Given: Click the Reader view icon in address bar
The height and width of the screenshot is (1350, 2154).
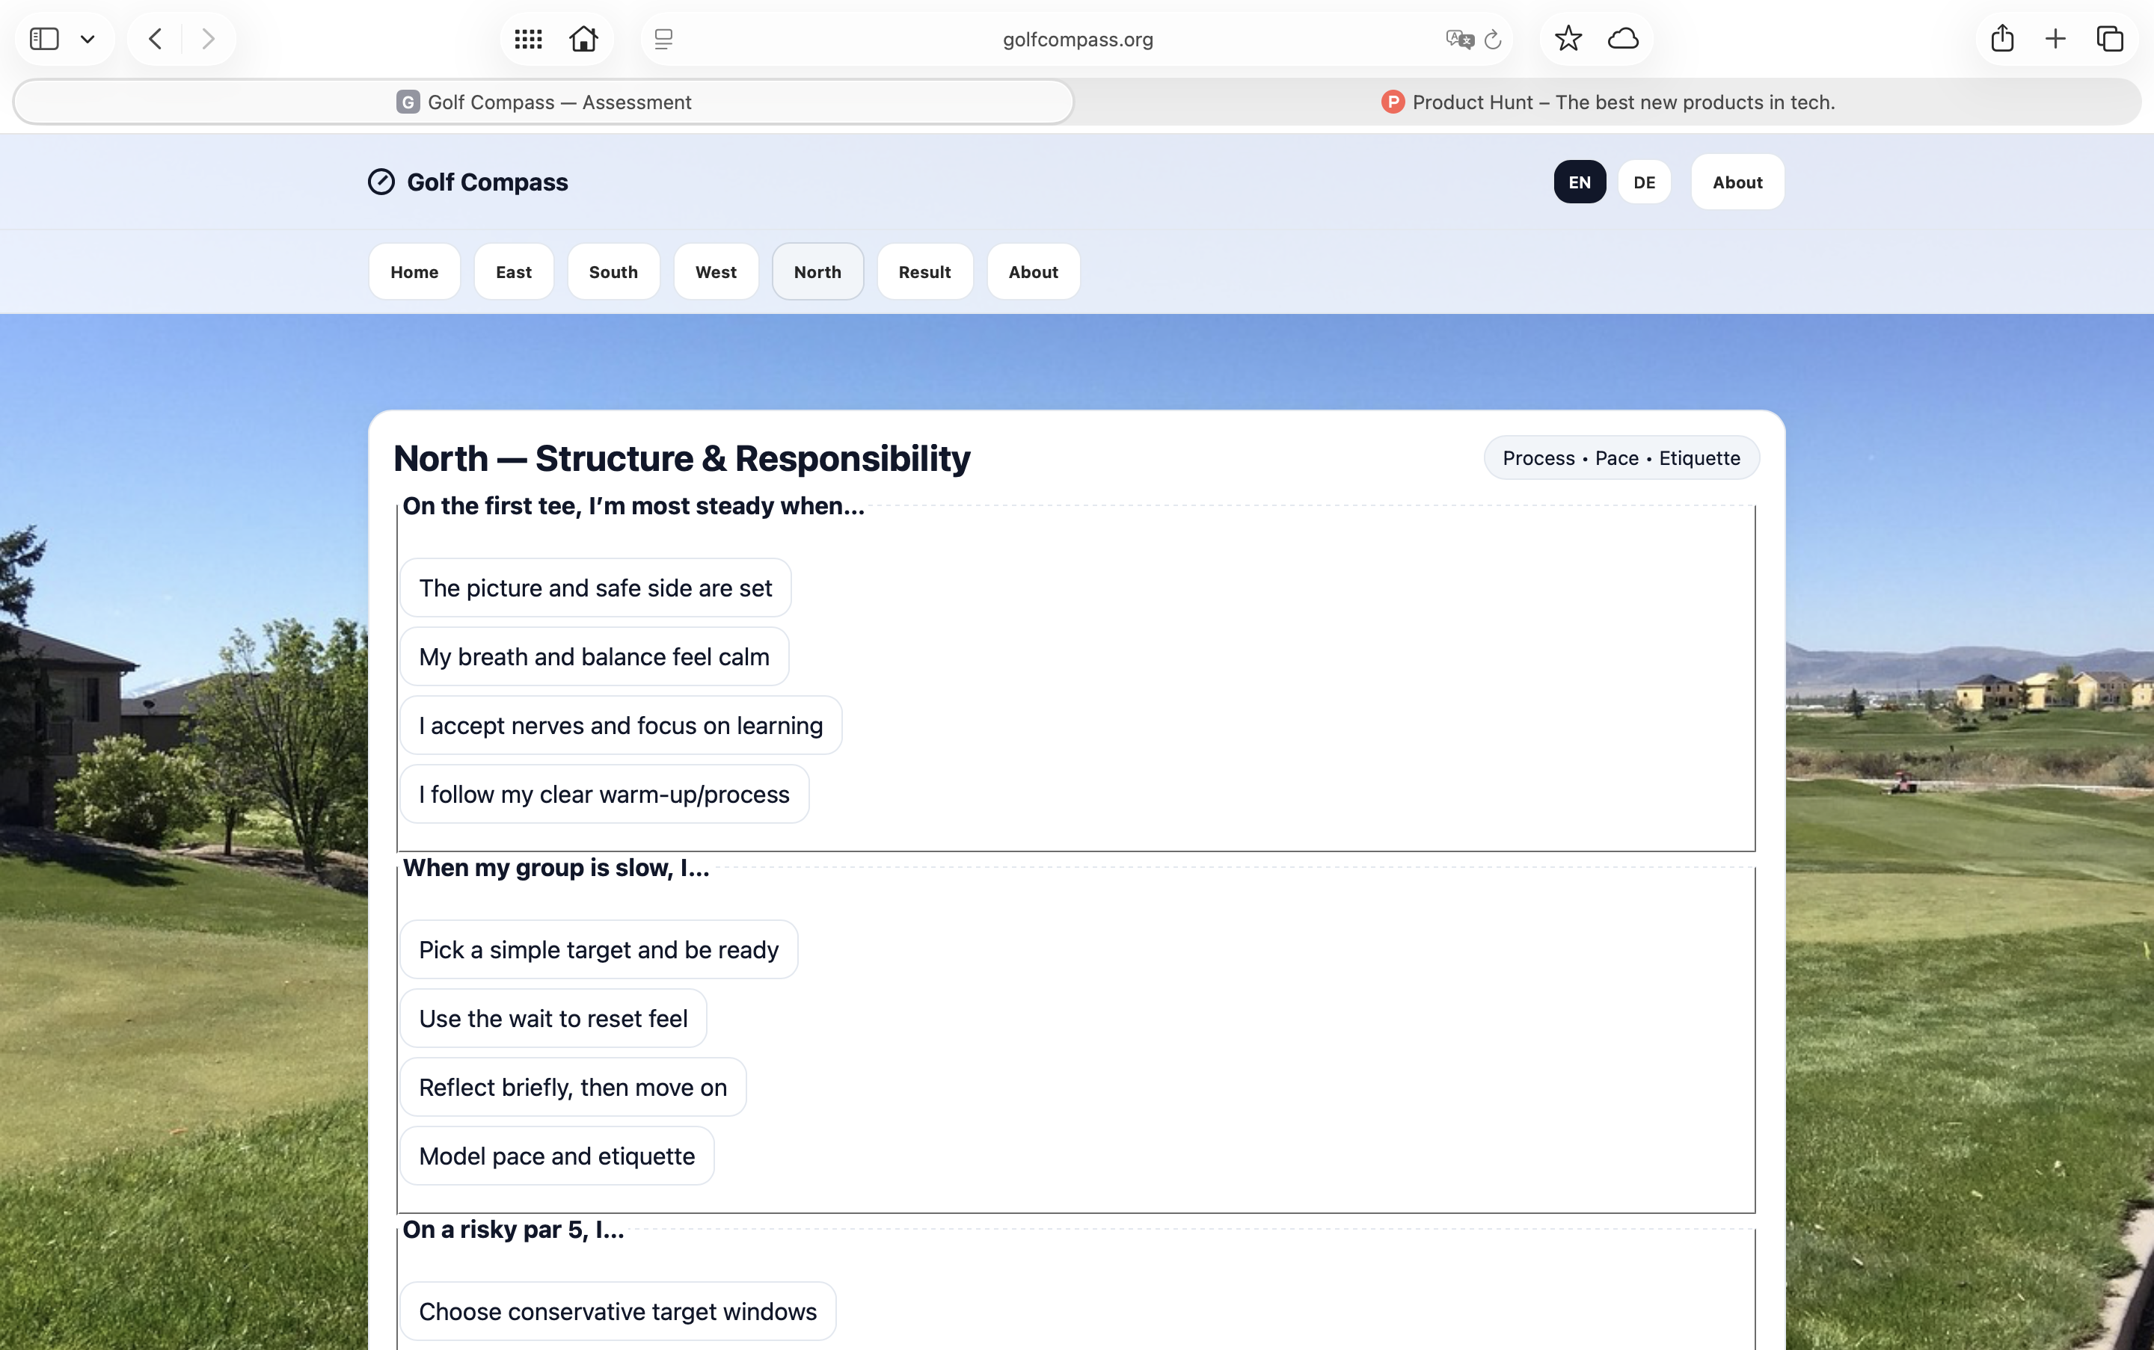Looking at the screenshot, I should (x=662, y=38).
